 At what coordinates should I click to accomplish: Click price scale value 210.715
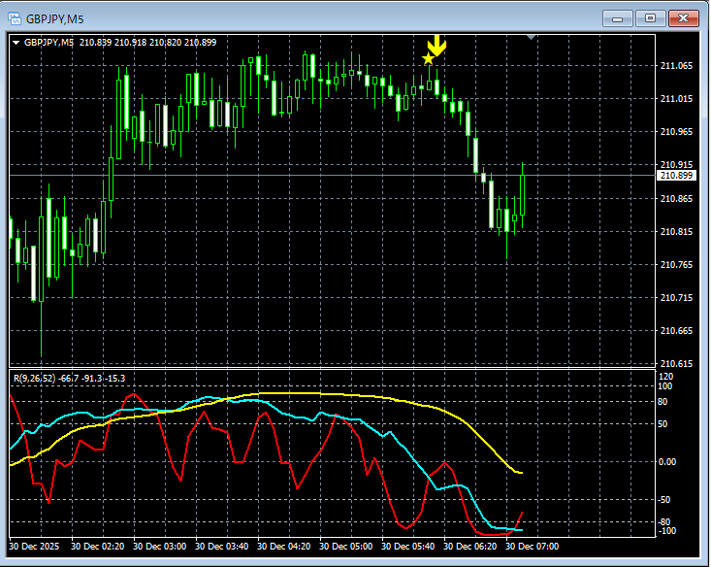[676, 297]
